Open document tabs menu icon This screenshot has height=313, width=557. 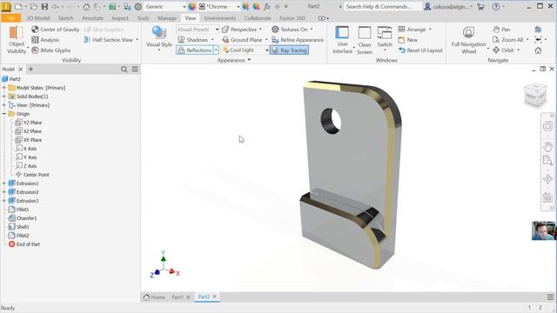550,297
